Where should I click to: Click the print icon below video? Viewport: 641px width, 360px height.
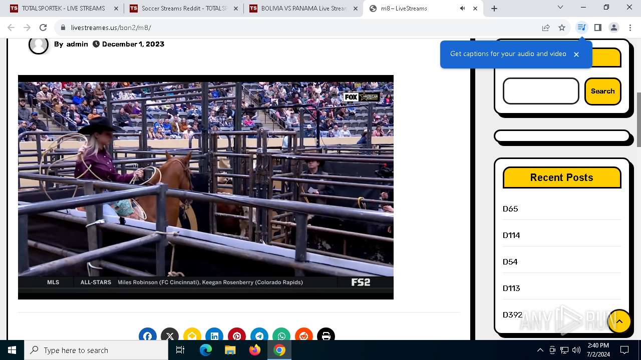coord(326,335)
